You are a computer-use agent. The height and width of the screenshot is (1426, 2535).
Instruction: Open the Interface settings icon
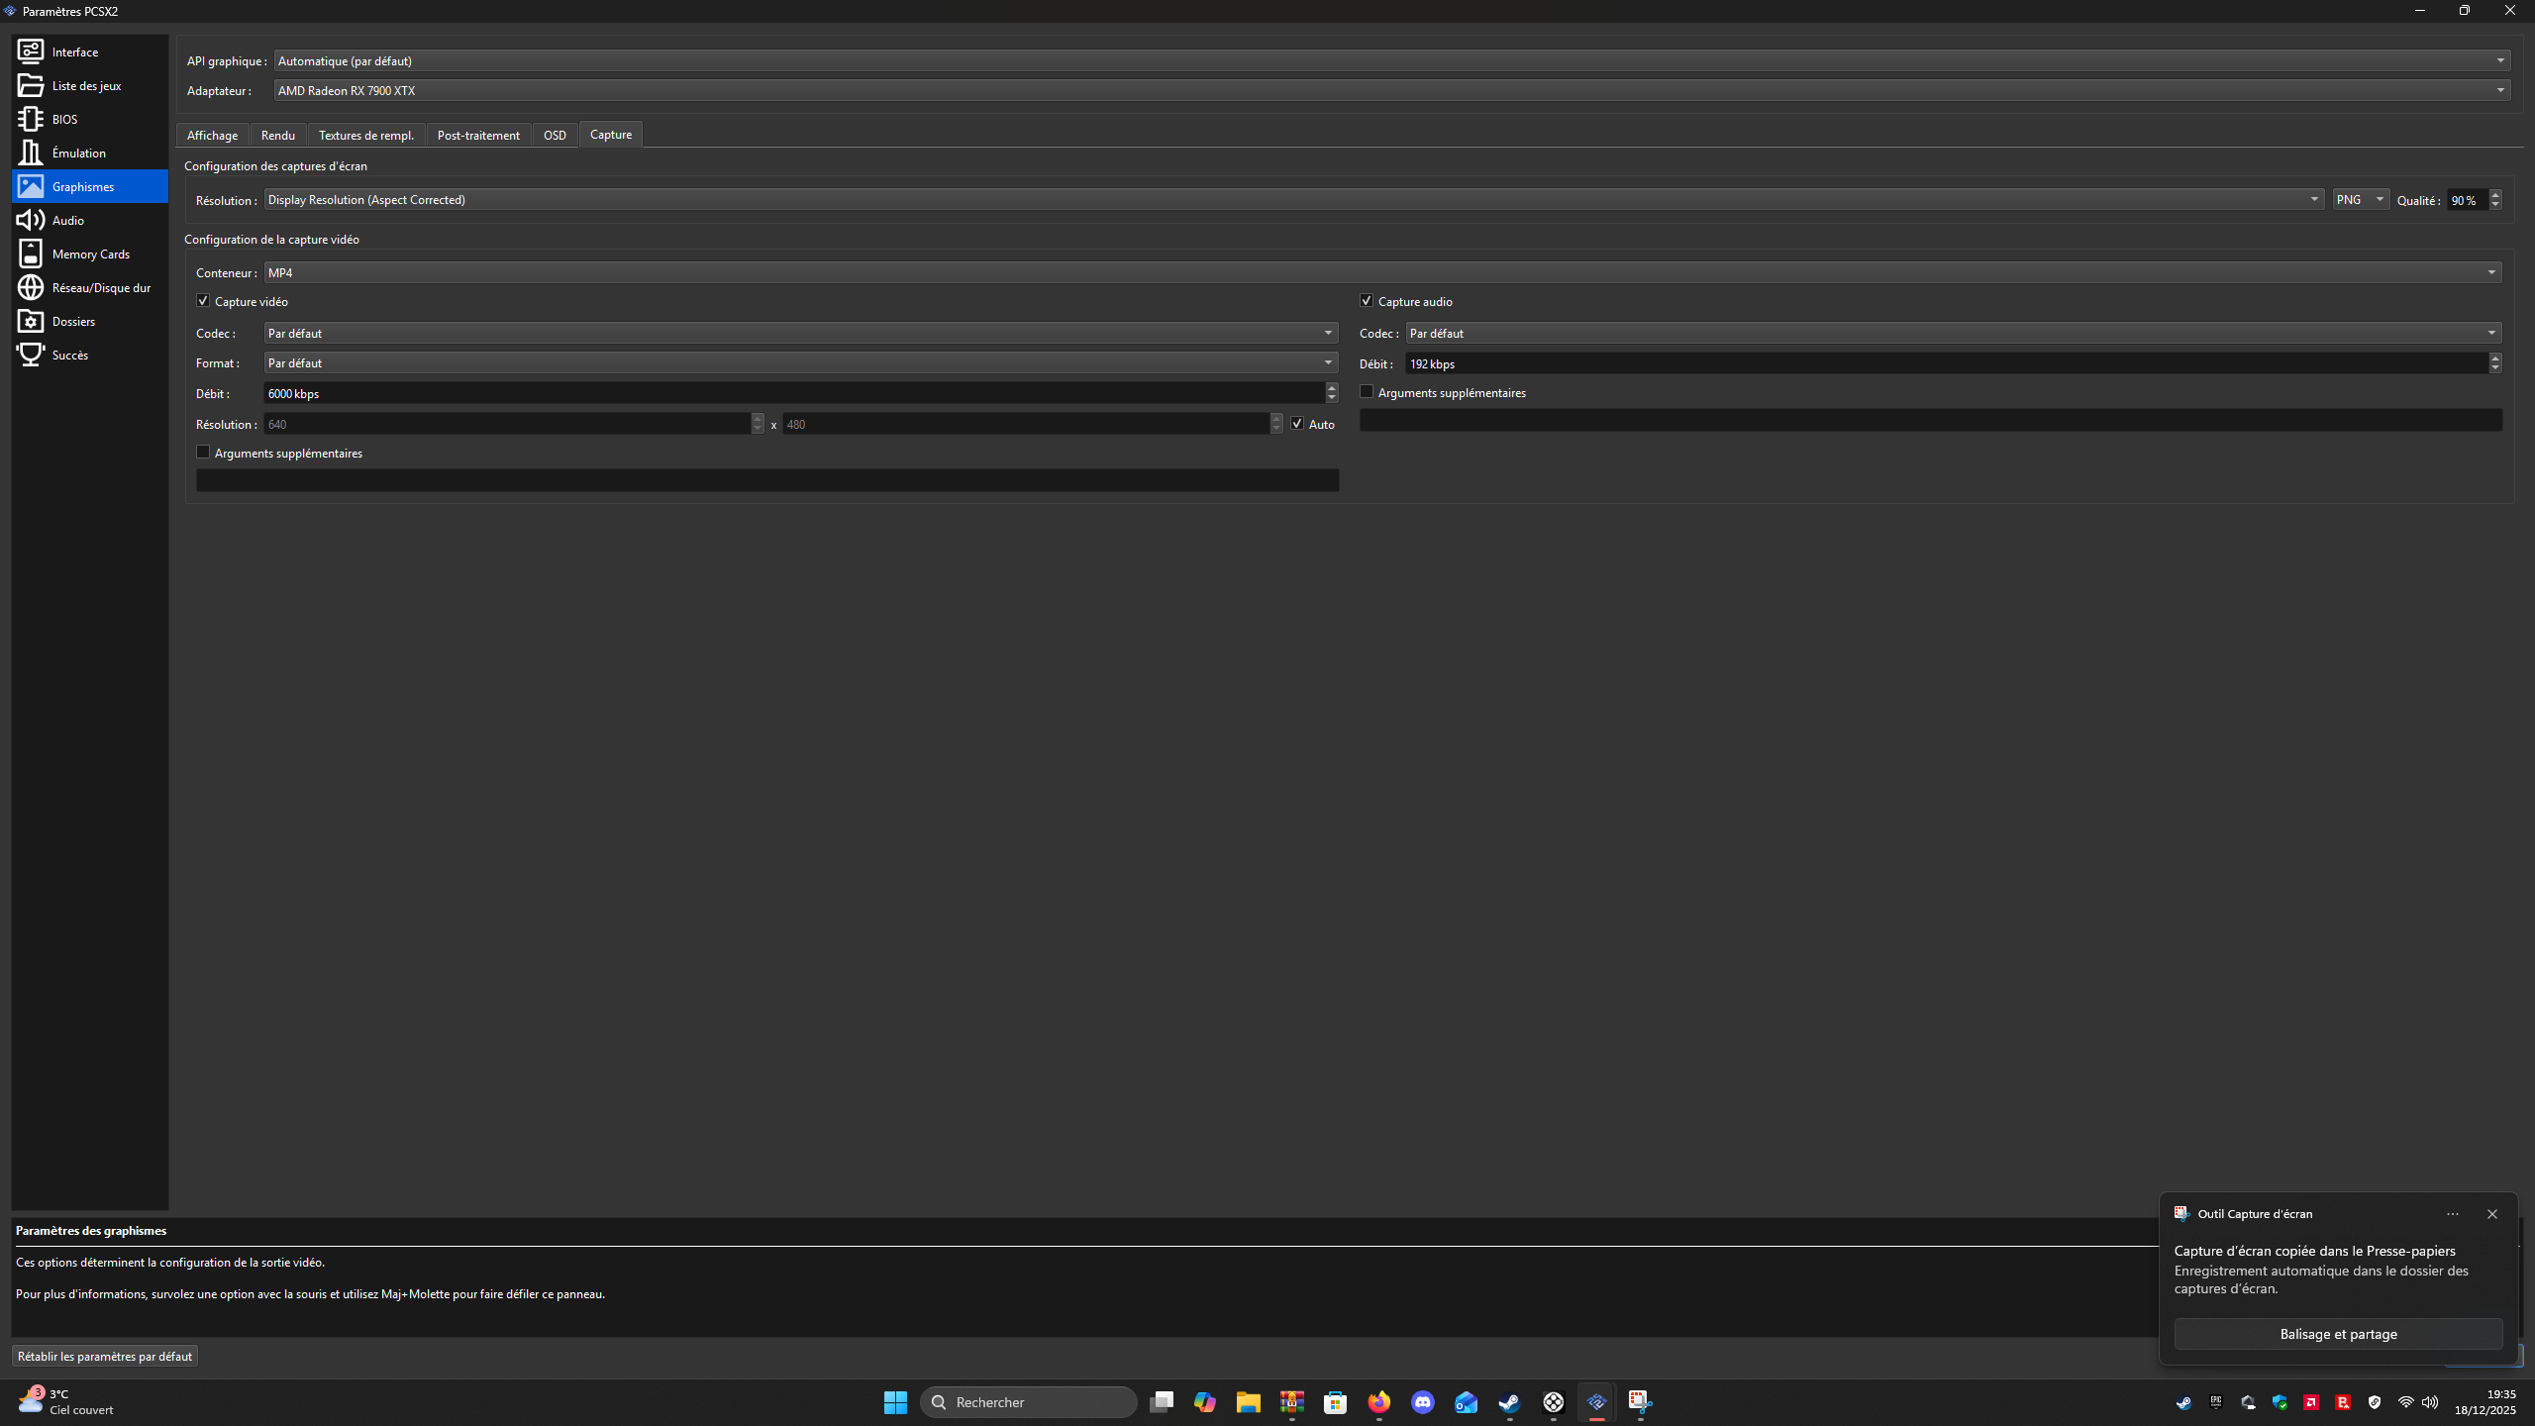[31, 51]
